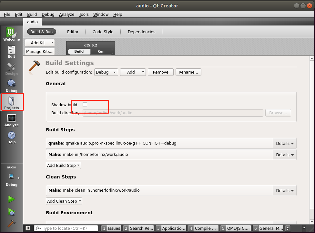Switch kit to Run settings
This screenshot has width=315, height=233.
pyautogui.click(x=101, y=51)
